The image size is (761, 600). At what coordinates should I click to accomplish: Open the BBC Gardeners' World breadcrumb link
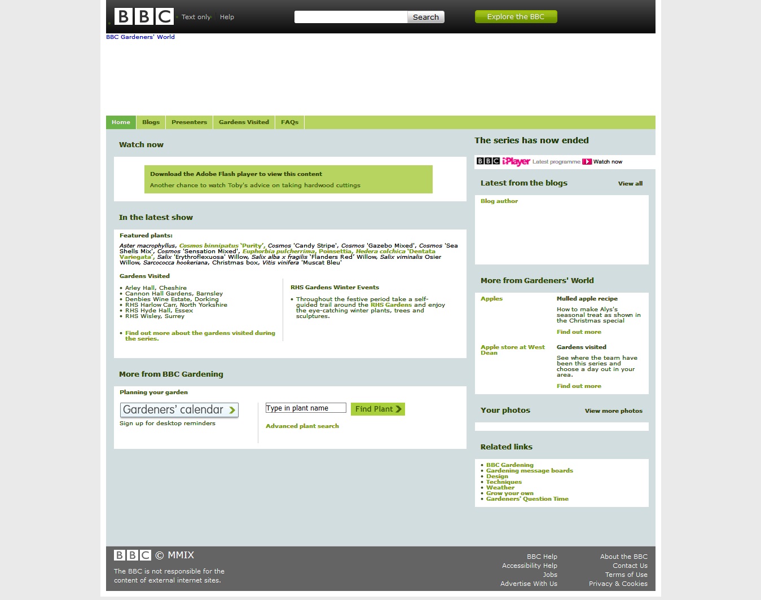(140, 37)
